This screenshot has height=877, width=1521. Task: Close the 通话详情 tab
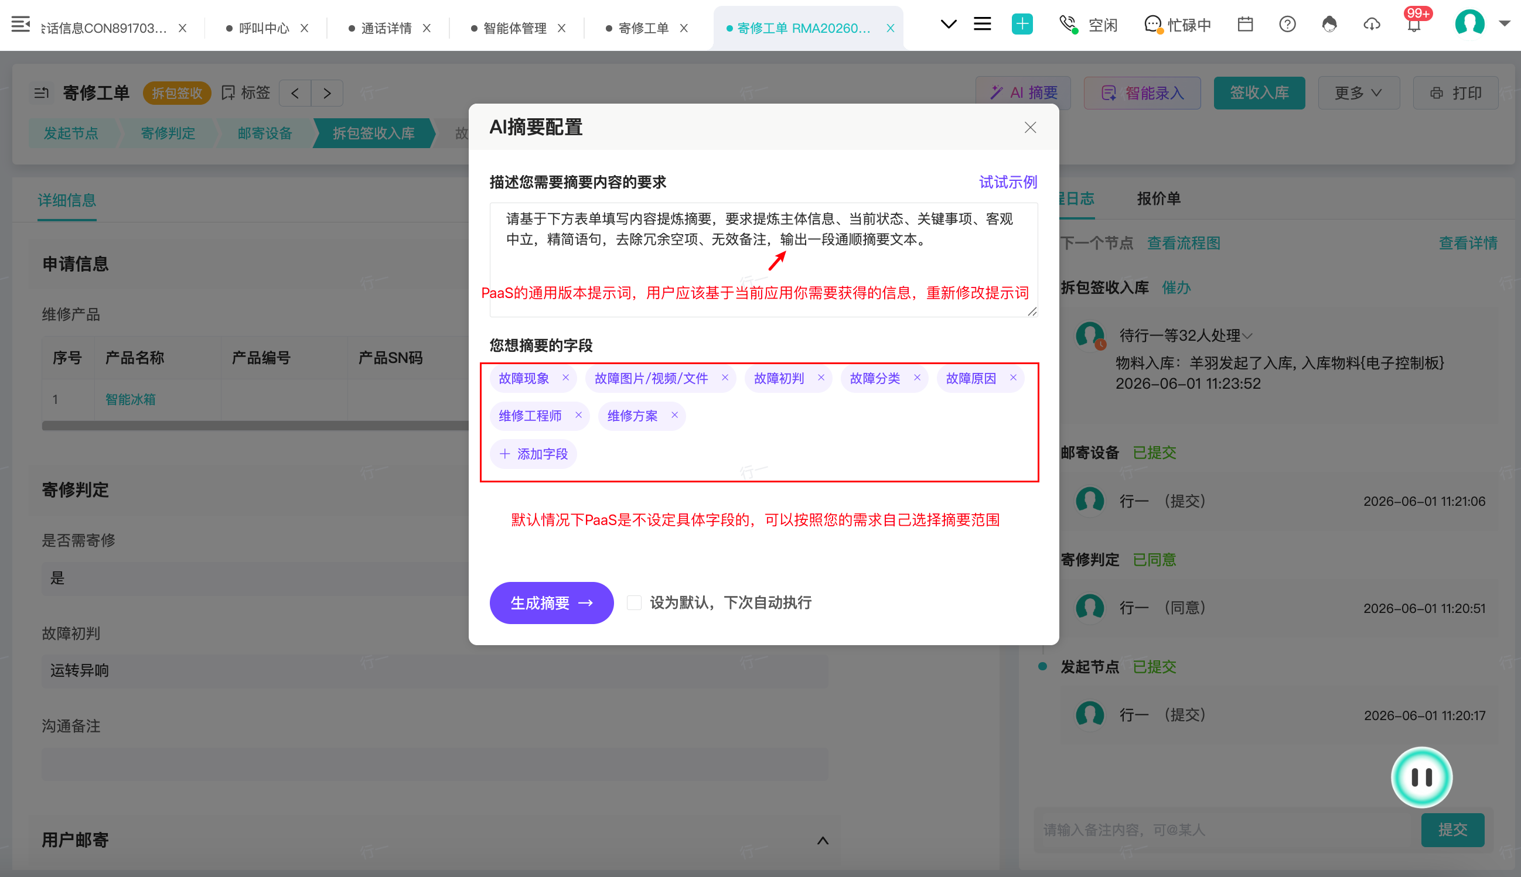pos(427,28)
